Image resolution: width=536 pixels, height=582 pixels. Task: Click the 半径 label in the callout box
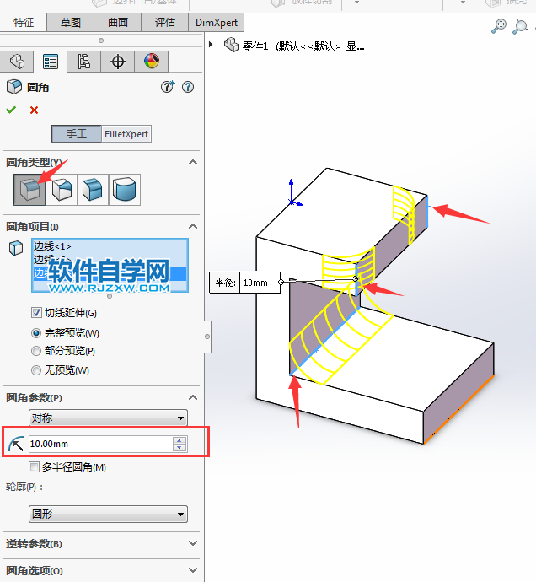[225, 283]
